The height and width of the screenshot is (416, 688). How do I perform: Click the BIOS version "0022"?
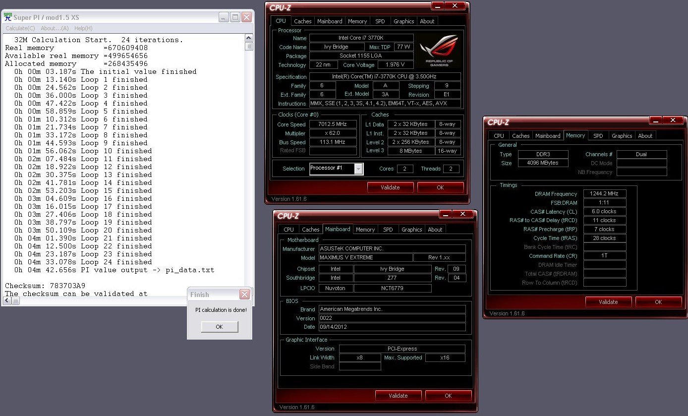pos(393,318)
